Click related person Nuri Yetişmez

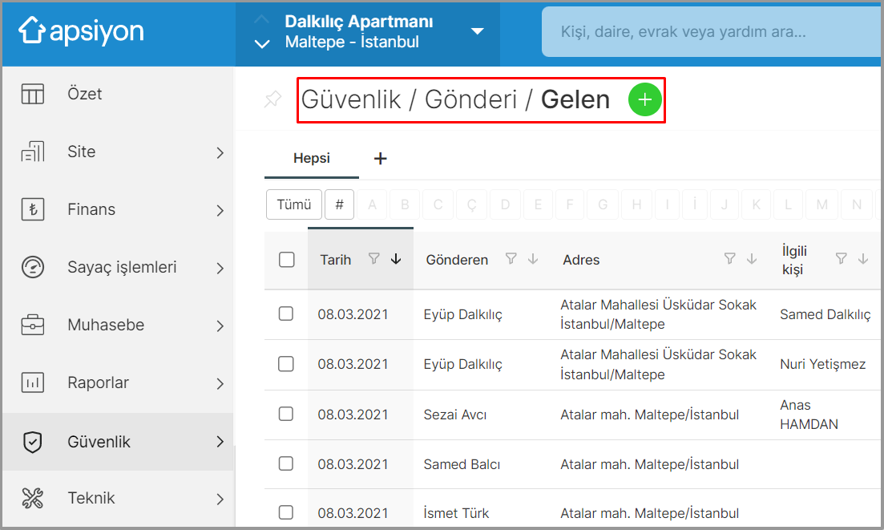coord(822,364)
